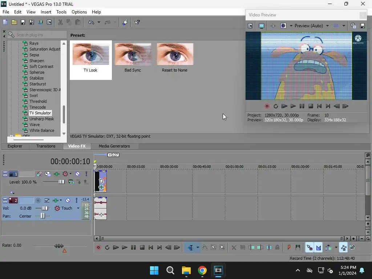Open Interactive Tutorials hand icon
The width and height of the screenshot is (372, 279).
(x=125, y=22)
